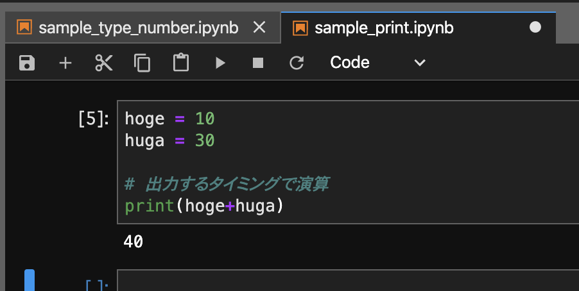
Task: Paste cell from clipboard
Action: [x=181, y=63]
